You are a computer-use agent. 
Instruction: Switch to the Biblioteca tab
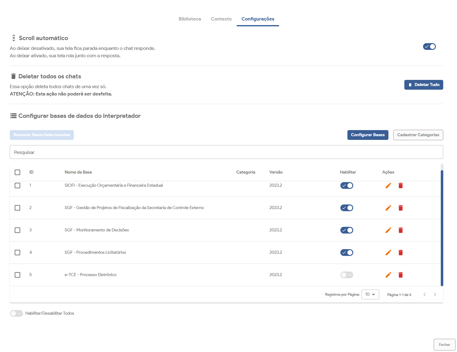[x=190, y=19]
